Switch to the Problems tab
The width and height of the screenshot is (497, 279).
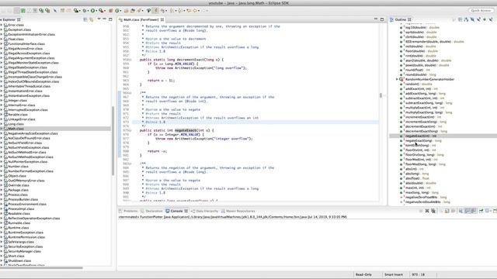point(128,211)
